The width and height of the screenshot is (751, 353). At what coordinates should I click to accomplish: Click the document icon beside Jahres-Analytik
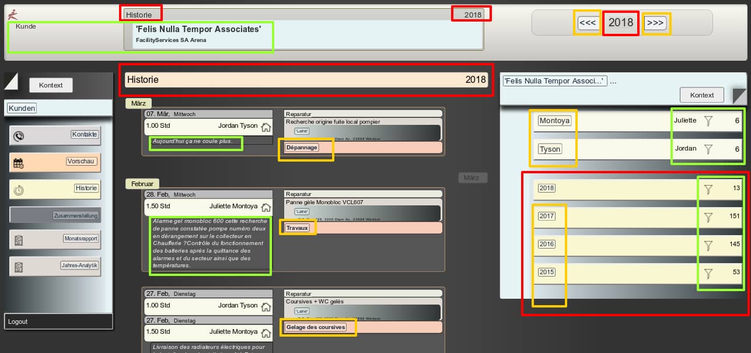(x=19, y=267)
